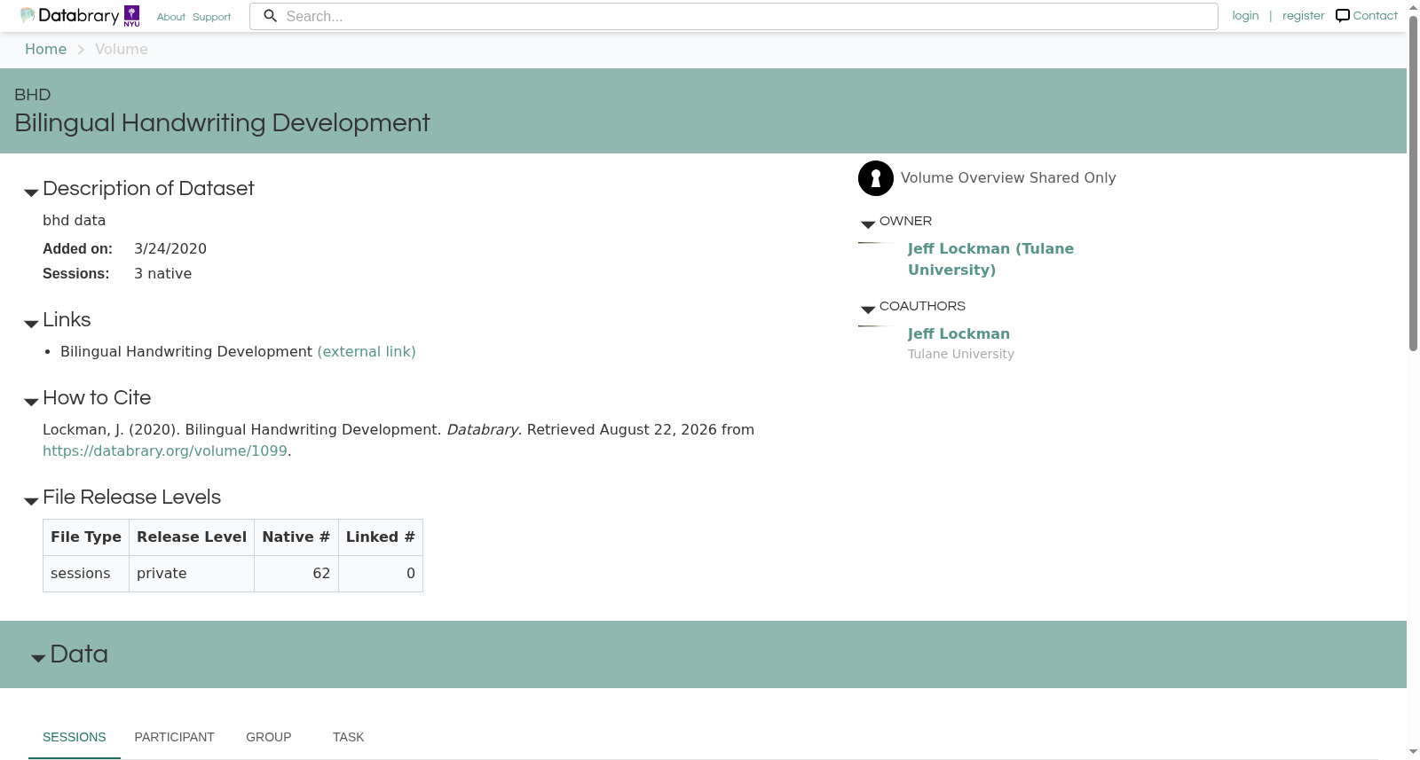Collapse the Data section
This screenshot has height=760, width=1420.
coord(38,658)
